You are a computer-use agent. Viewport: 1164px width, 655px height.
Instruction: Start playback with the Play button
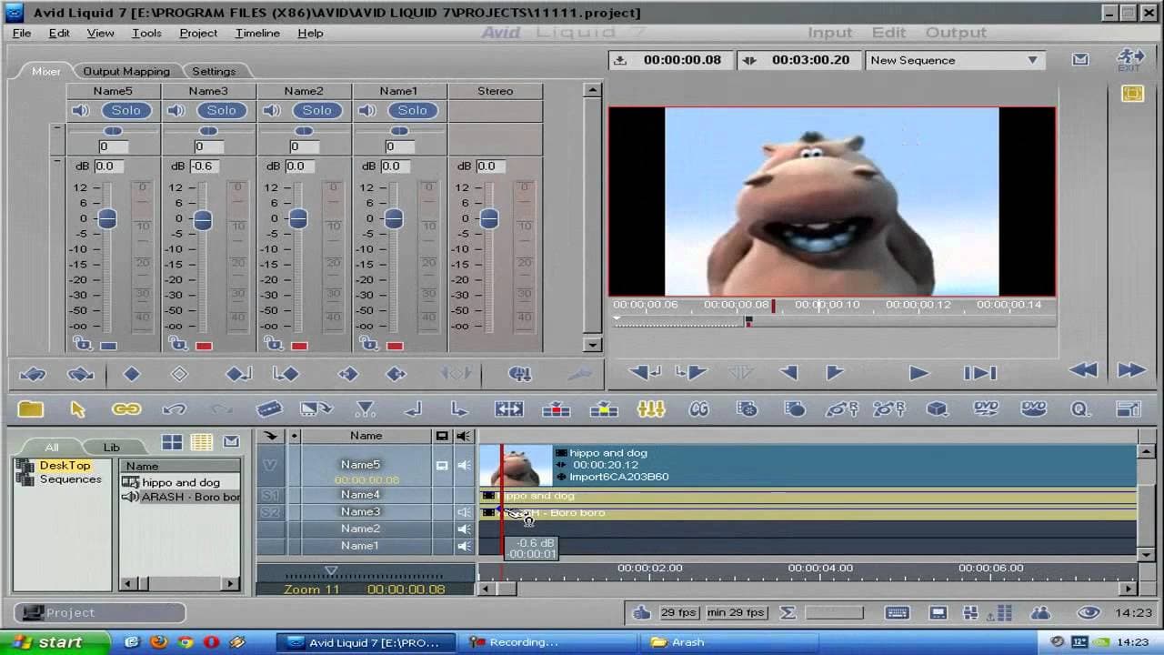(x=918, y=372)
